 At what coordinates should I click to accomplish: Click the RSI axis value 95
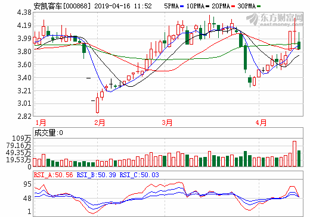click(27, 184)
